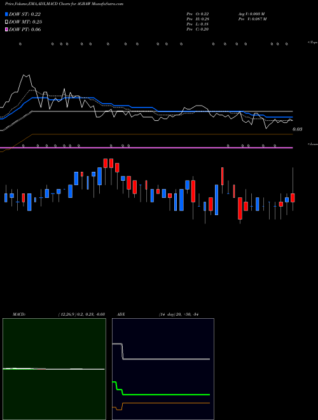Click the 'ADX' panel heading
The height and width of the screenshot is (420, 318).
(121, 314)
